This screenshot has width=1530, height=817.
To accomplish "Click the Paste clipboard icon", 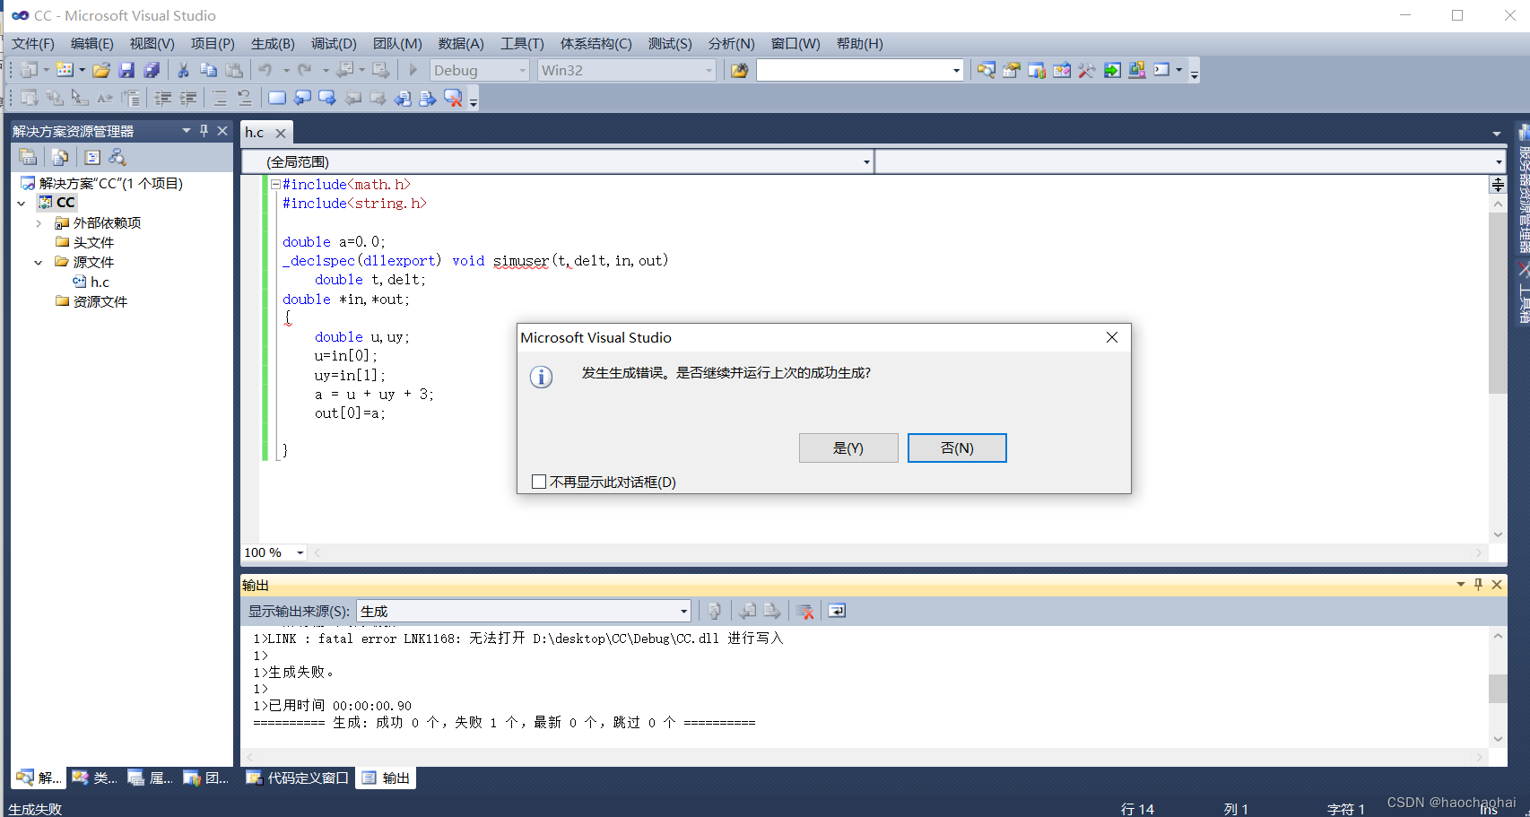I will [x=234, y=70].
